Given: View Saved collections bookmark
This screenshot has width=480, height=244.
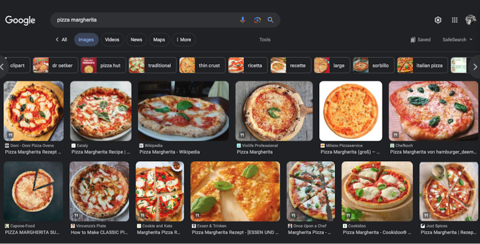Looking at the screenshot, I should tap(420, 40).
